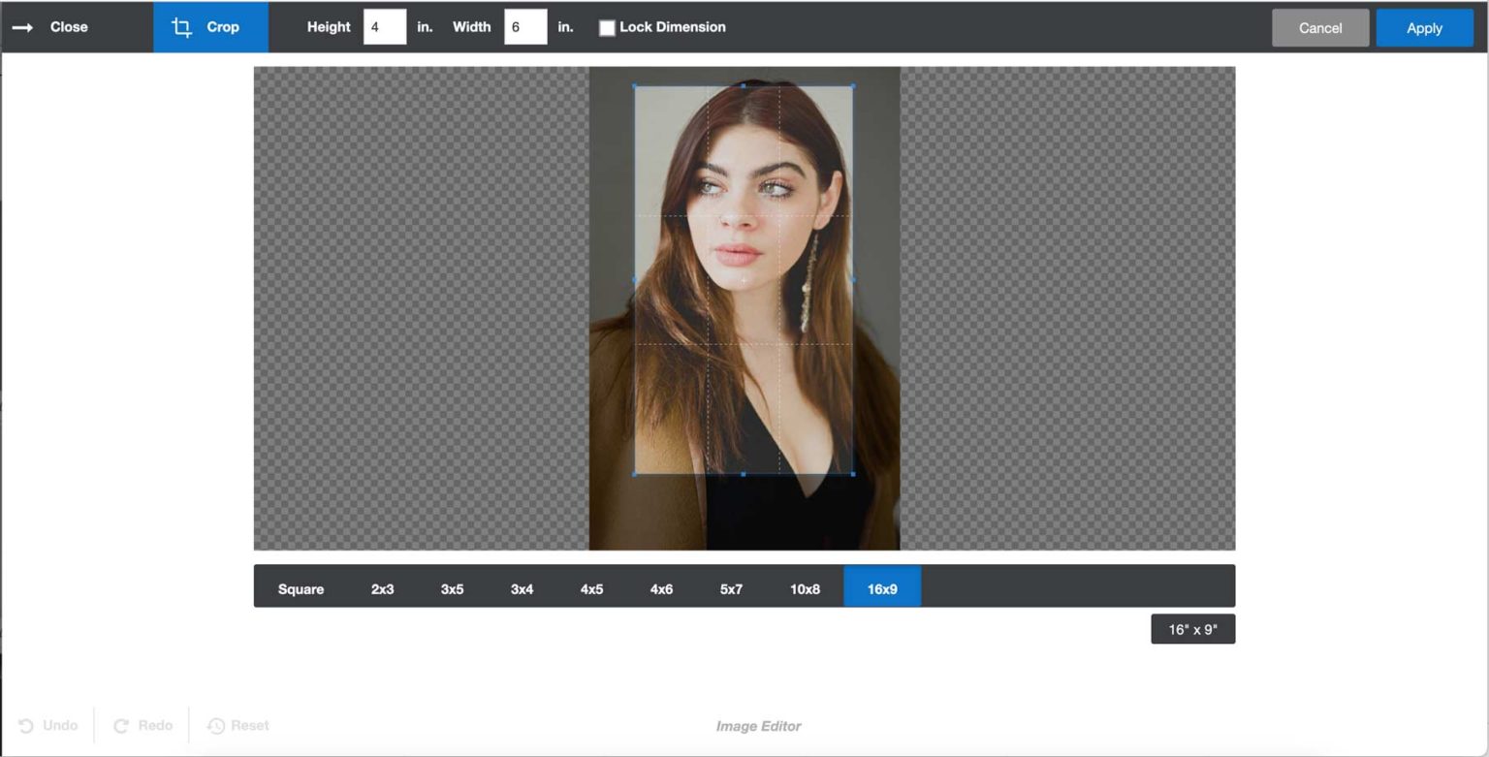
Task: Click the bottom-right crop handle
Action: pyautogui.click(x=852, y=474)
